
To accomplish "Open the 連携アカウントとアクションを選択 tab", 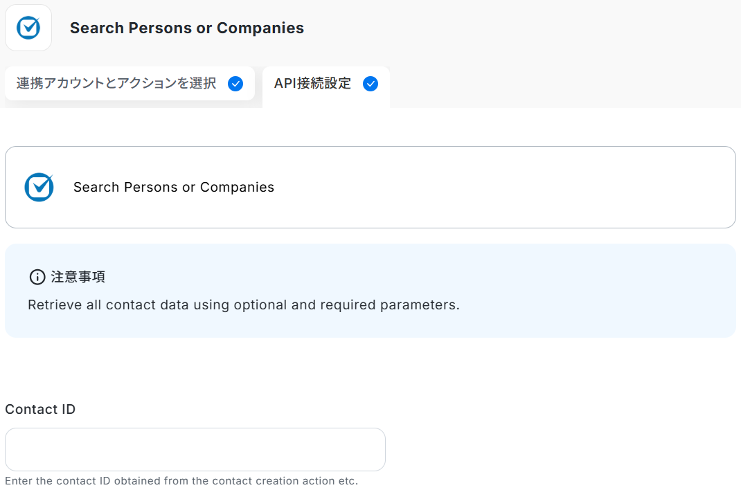I will pyautogui.click(x=116, y=84).
